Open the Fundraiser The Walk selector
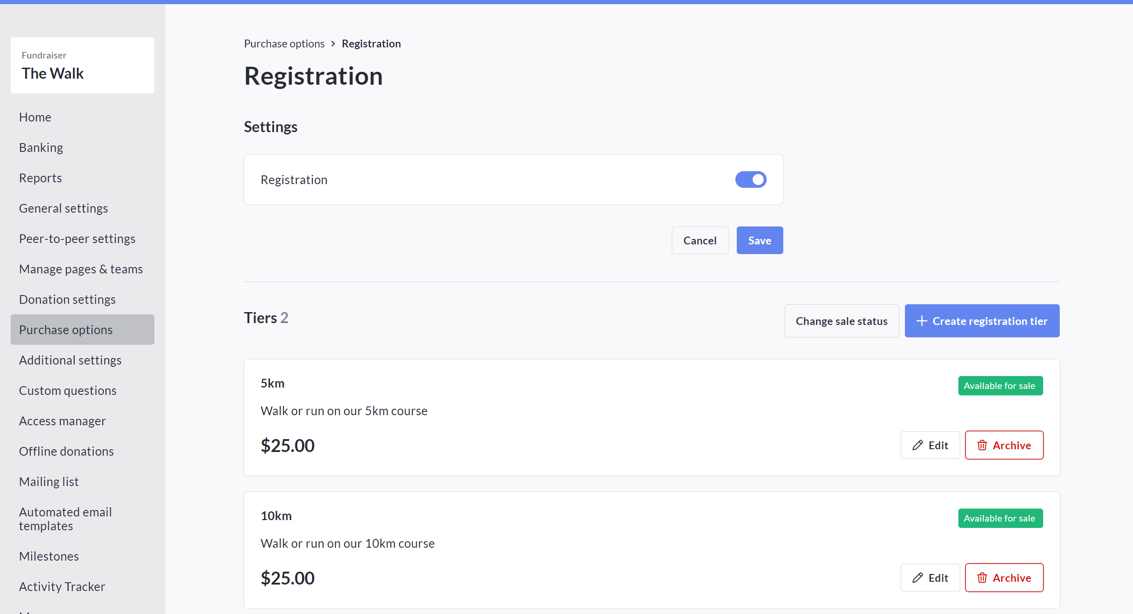 (82, 65)
